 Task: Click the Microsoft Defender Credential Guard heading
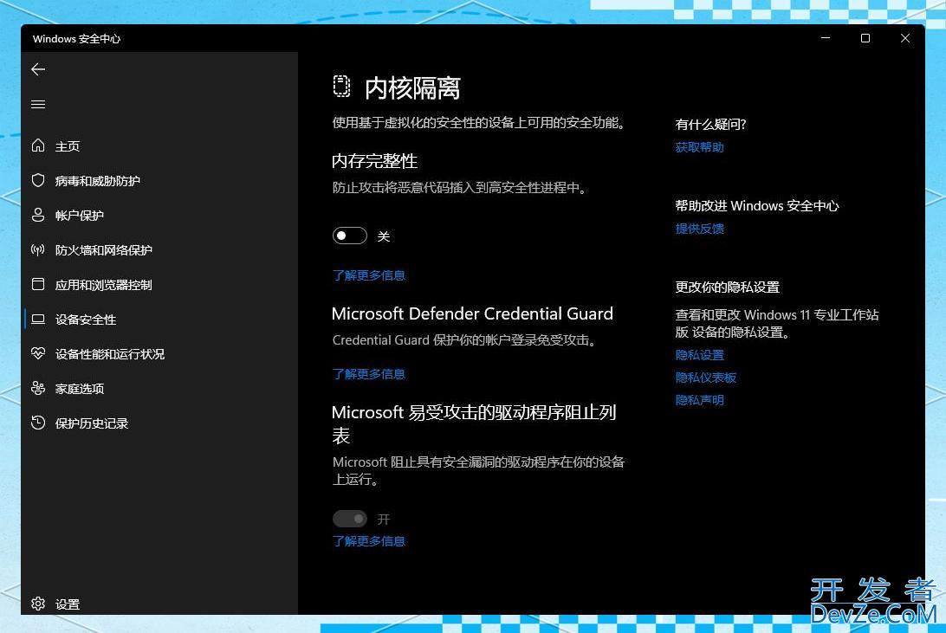click(472, 313)
